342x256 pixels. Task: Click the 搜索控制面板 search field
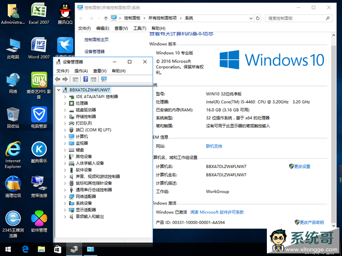click(x=298, y=18)
